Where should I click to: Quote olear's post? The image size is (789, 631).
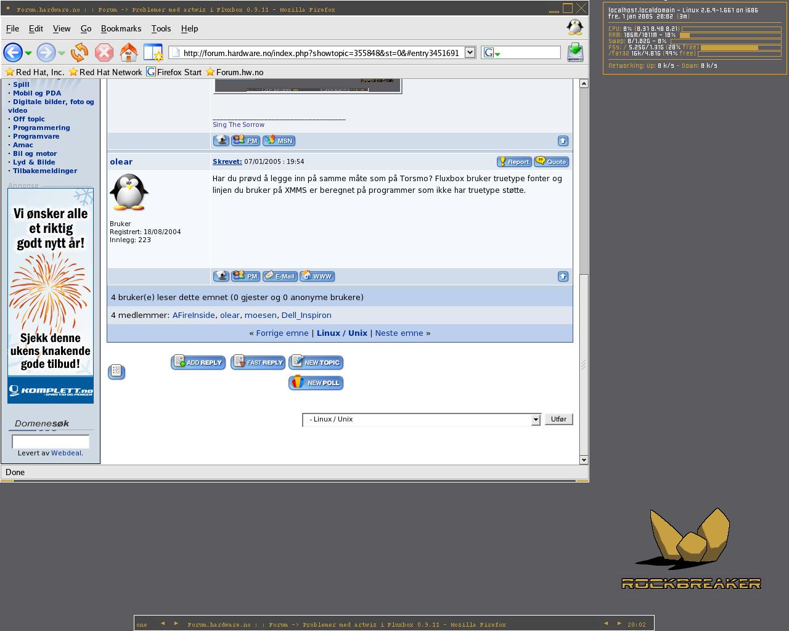coord(551,161)
